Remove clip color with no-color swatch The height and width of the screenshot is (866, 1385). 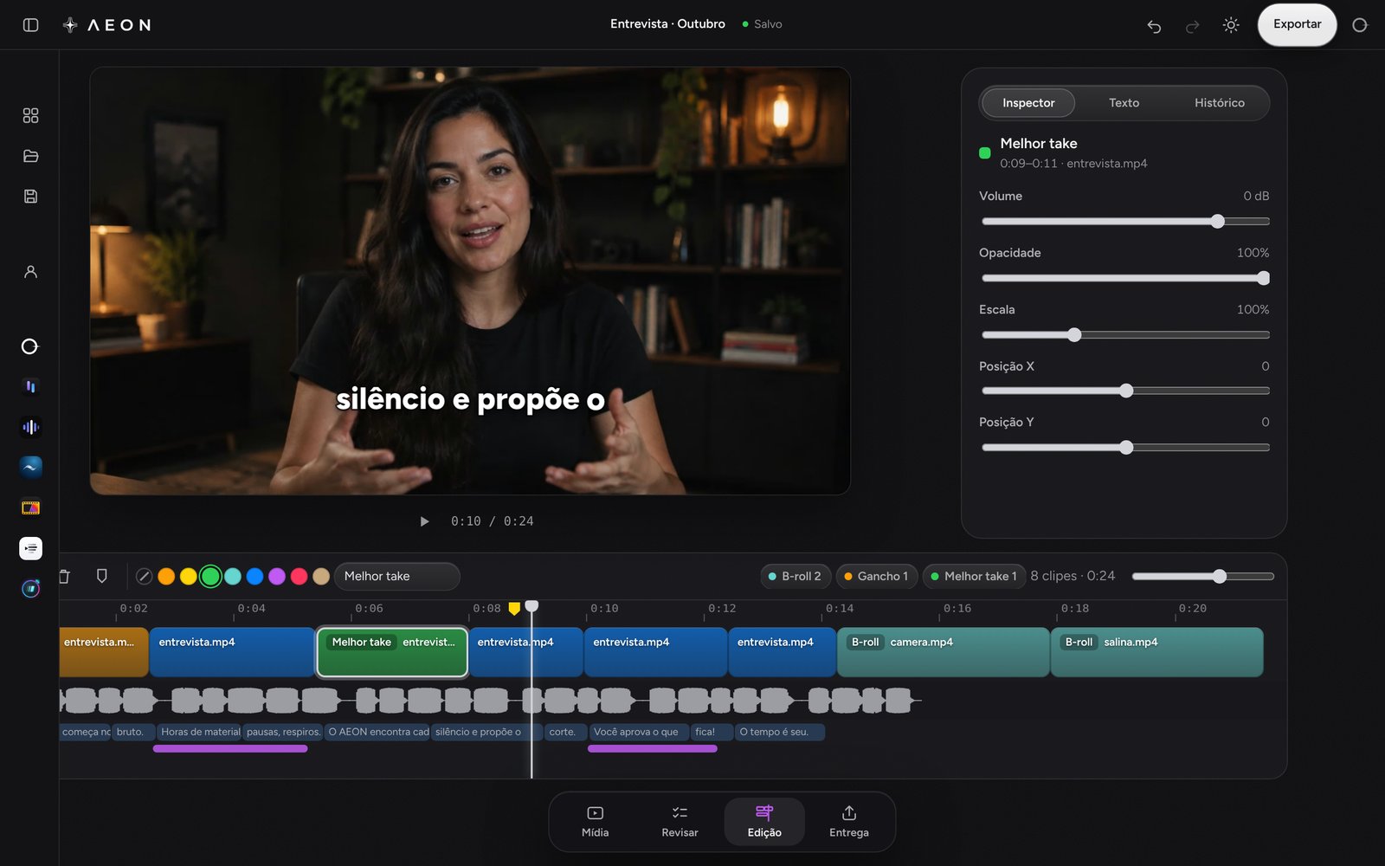pyautogui.click(x=145, y=577)
